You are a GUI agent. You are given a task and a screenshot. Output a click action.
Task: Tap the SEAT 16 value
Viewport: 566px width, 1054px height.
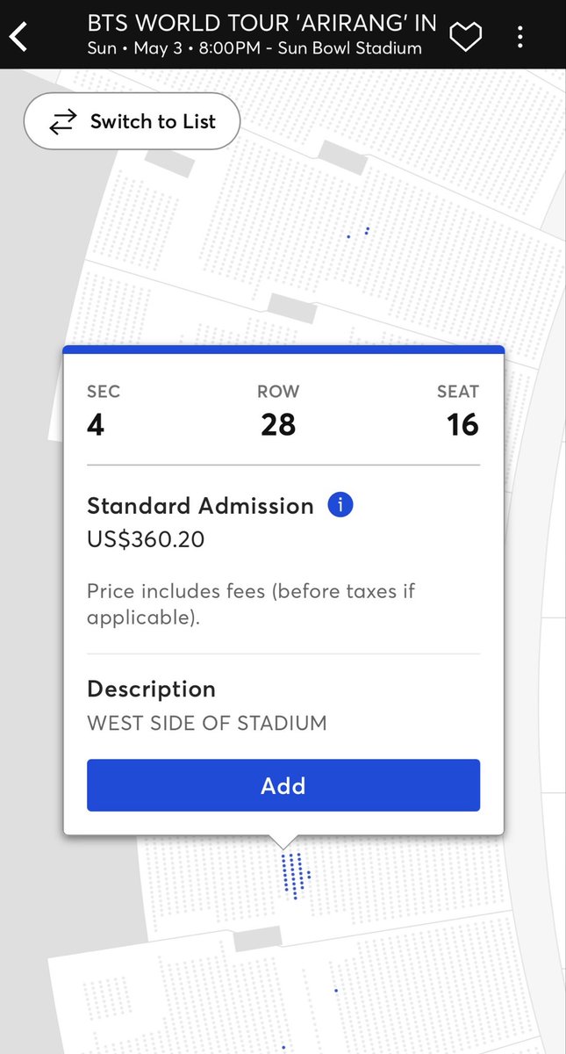[462, 425]
